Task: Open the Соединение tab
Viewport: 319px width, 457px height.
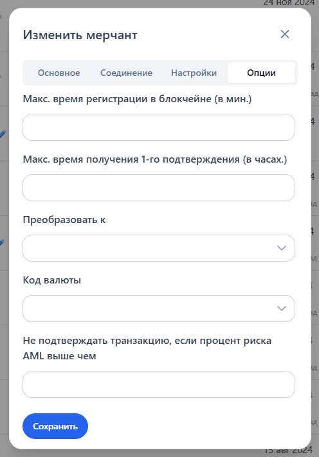Action: (126, 73)
